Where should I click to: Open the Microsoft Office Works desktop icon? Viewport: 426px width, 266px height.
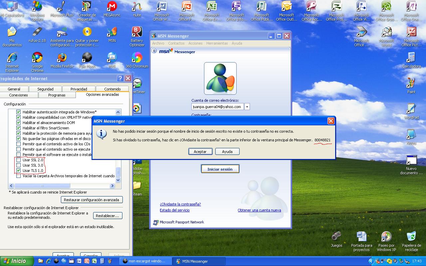click(x=386, y=37)
